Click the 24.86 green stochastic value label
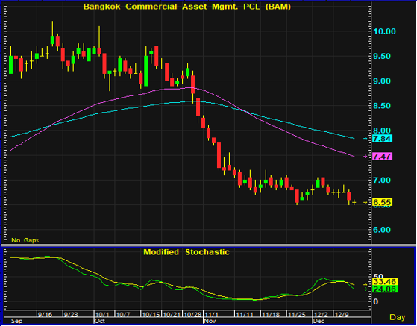The height and width of the screenshot is (326, 417). click(x=385, y=289)
